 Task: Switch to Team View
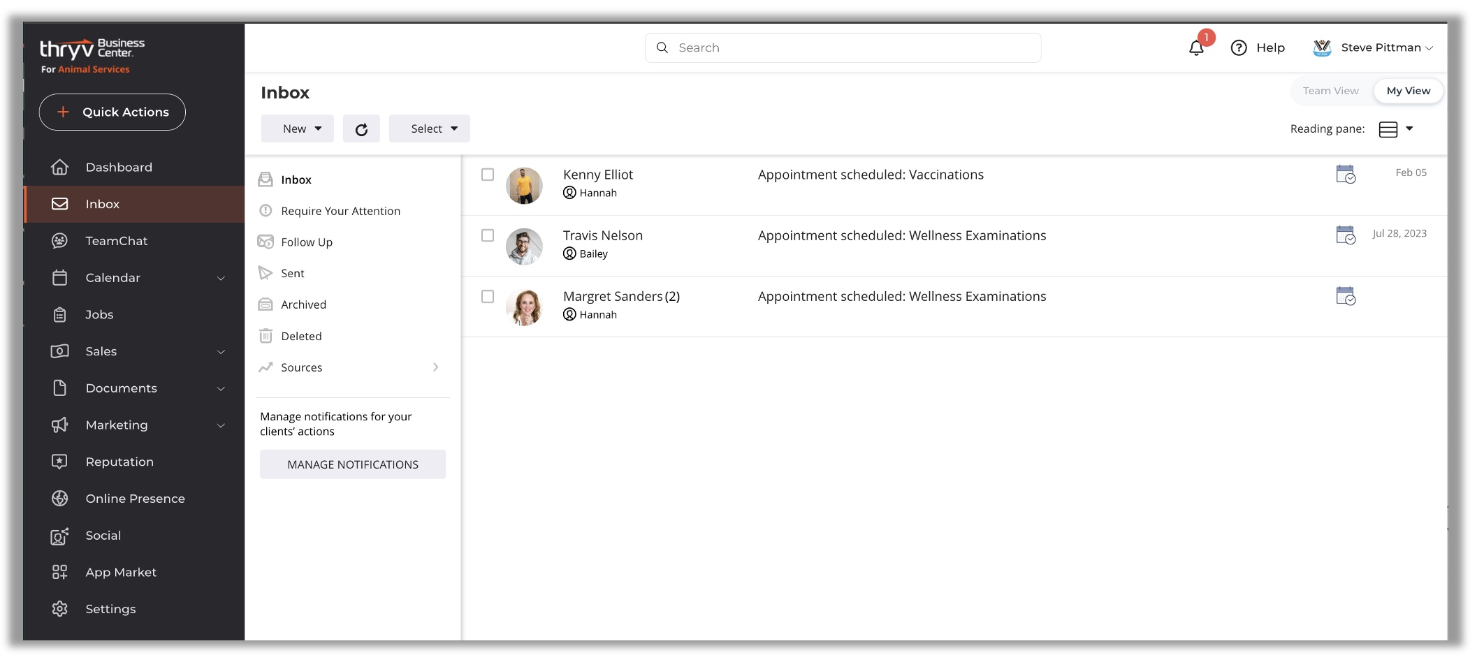[x=1331, y=91]
